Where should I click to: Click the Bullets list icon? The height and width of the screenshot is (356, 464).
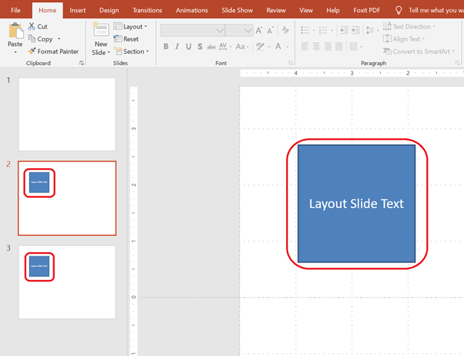click(305, 30)
